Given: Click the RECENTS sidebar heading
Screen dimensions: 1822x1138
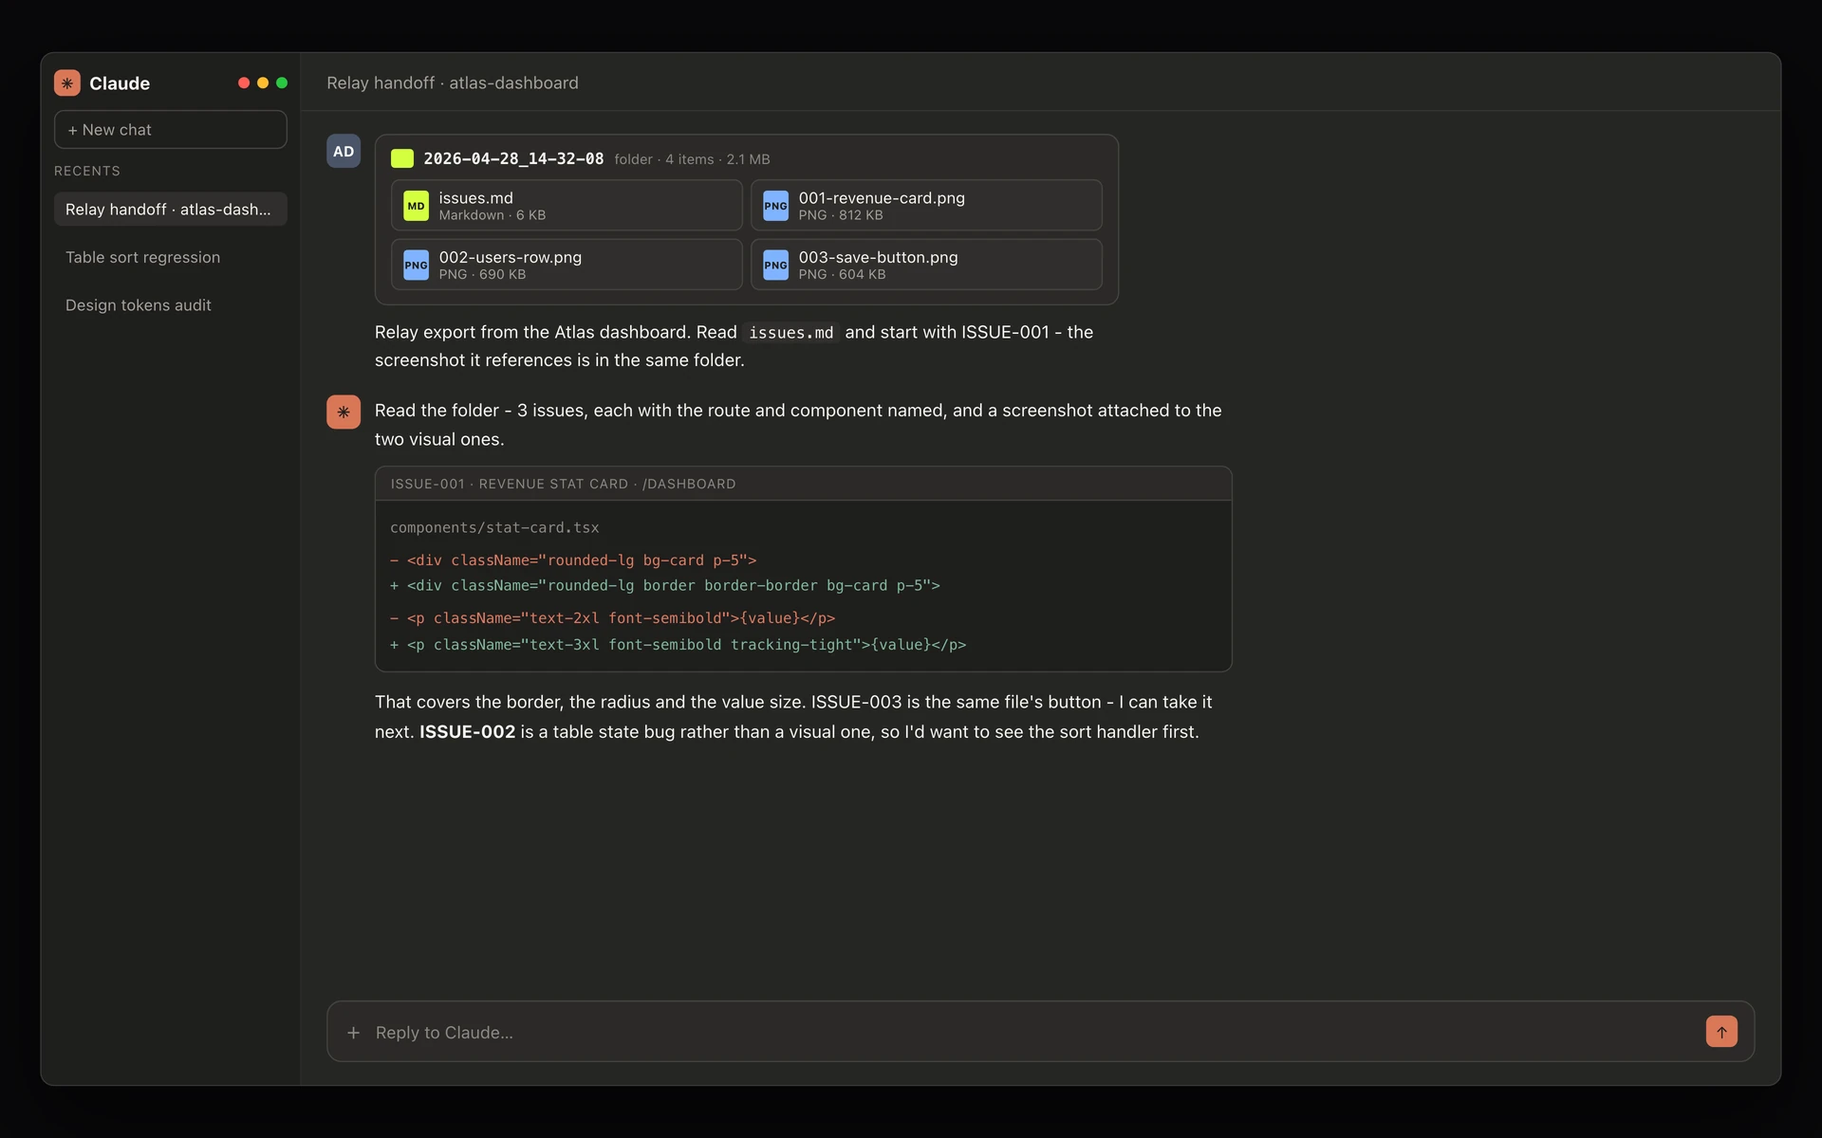Looking at the screenshot, I should (x=87, y=171).
